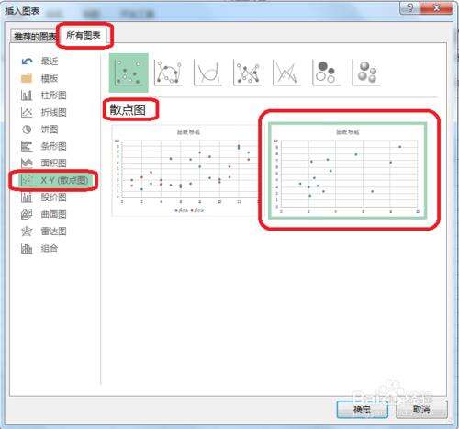Select the basic scatter chart subtype icon
This screenshot has width=459, height=429.
(129, 73)
